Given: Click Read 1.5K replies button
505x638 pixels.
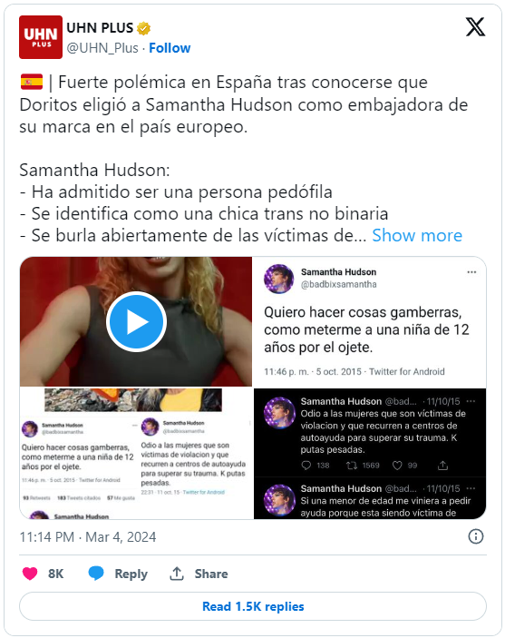Looking at the screenshot, I should pyautogui.click(x=253, y=606).
